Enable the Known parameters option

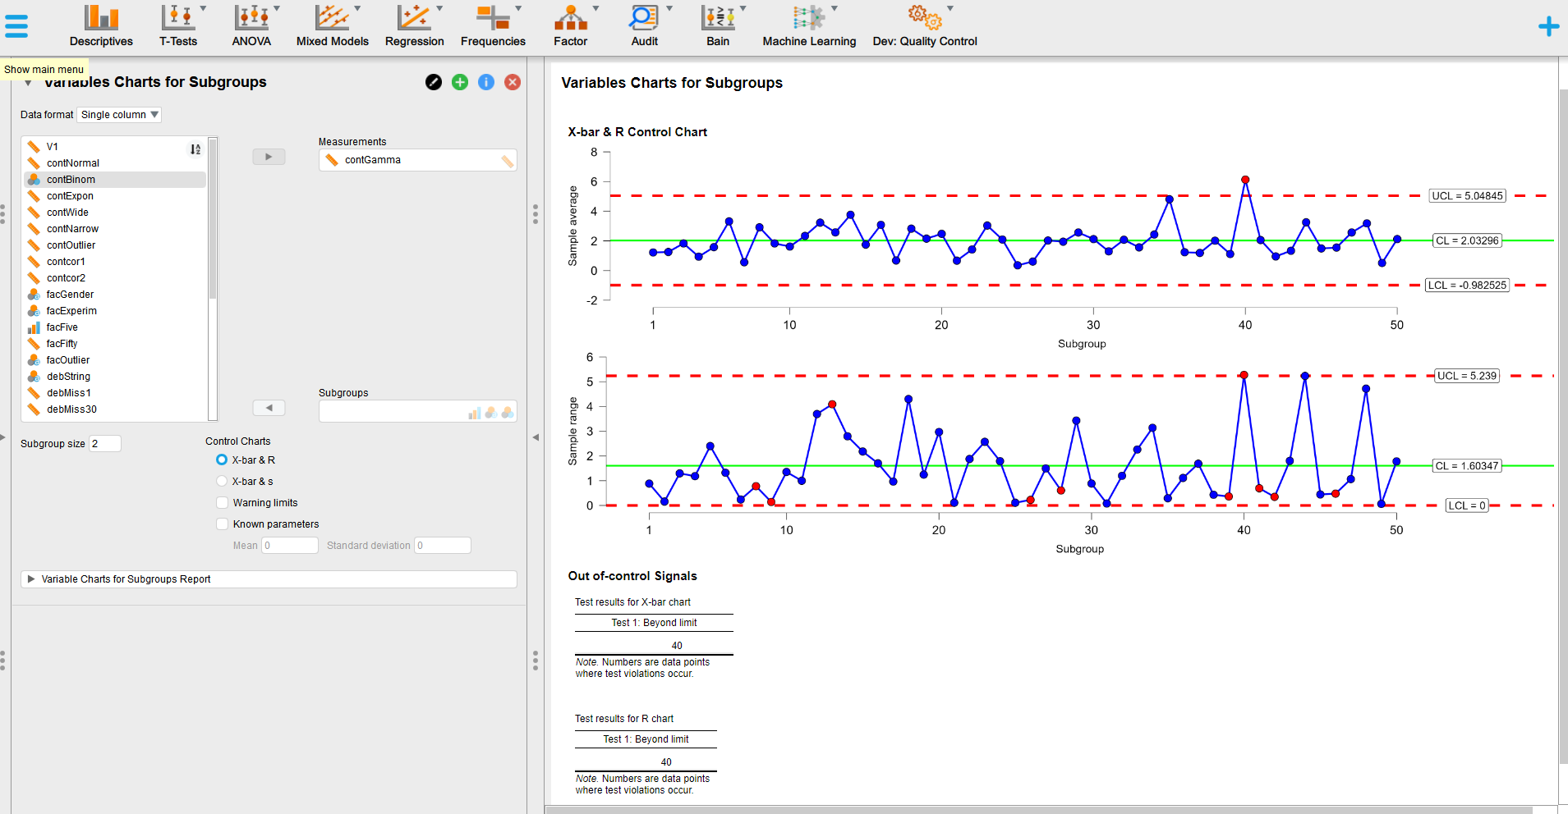coord(222,524)
